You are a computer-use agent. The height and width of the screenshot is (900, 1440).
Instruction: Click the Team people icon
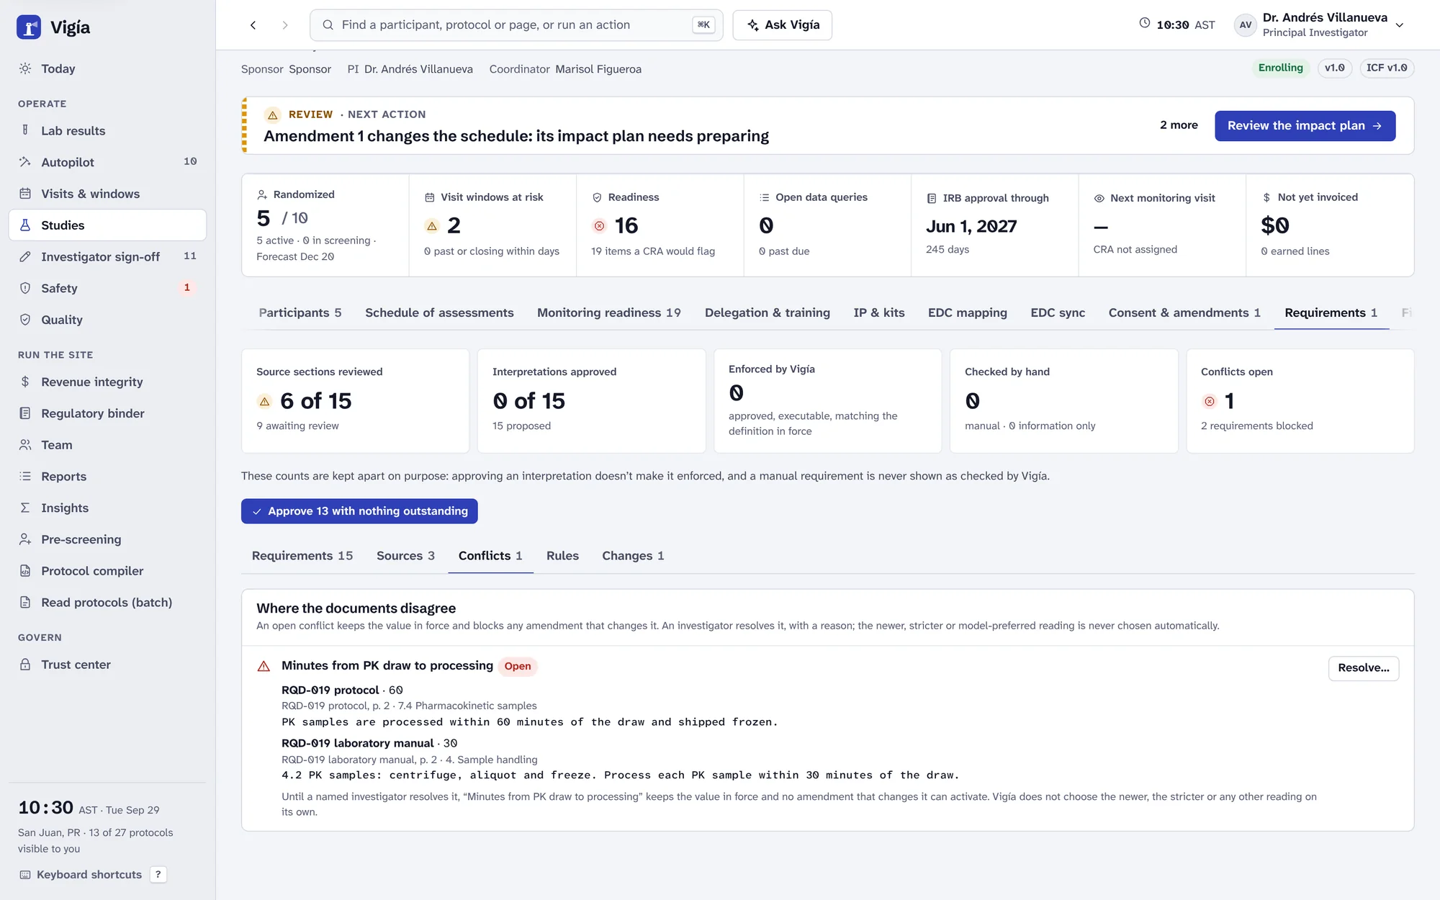25,445
